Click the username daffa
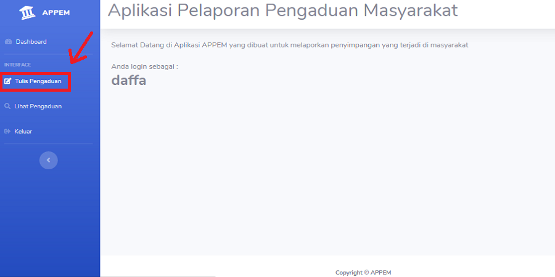 [129, 80]
